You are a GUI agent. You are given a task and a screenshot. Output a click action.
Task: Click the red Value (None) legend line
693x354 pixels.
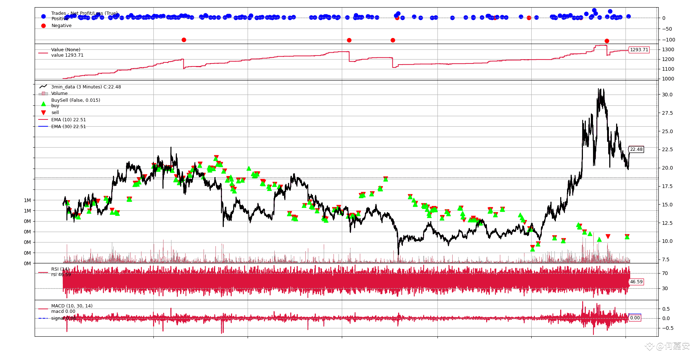pyautogui.click(x=43, y=53)
